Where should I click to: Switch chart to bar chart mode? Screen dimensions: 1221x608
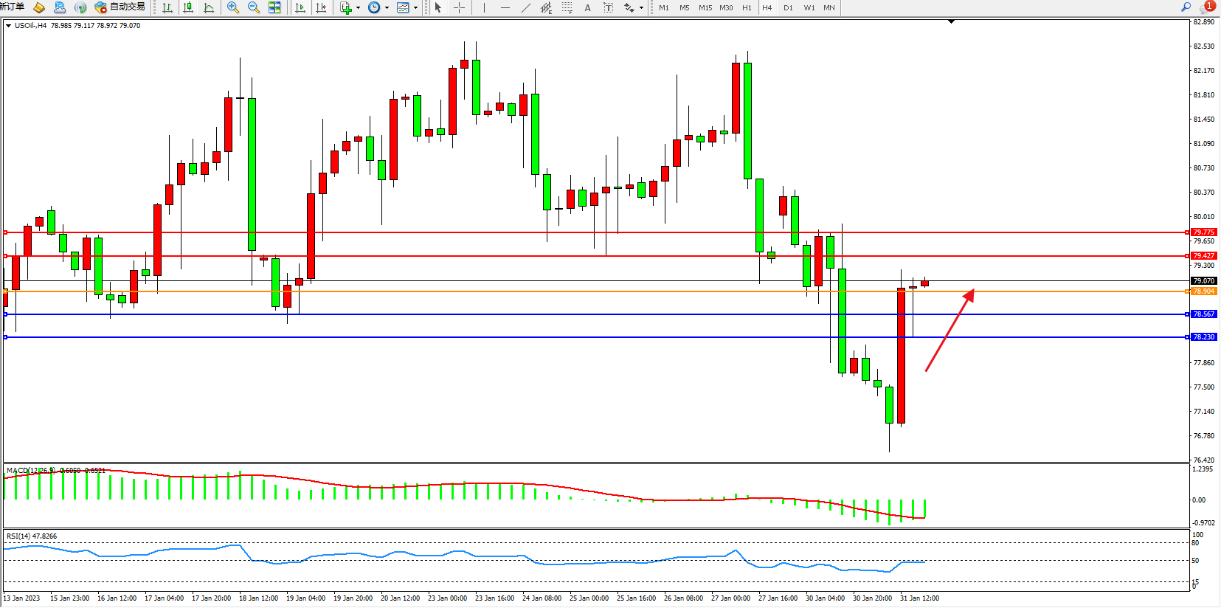(167, 7)
